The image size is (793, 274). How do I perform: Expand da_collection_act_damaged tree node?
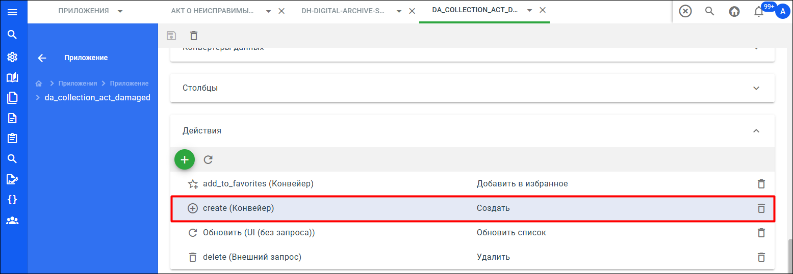(38, 98)
